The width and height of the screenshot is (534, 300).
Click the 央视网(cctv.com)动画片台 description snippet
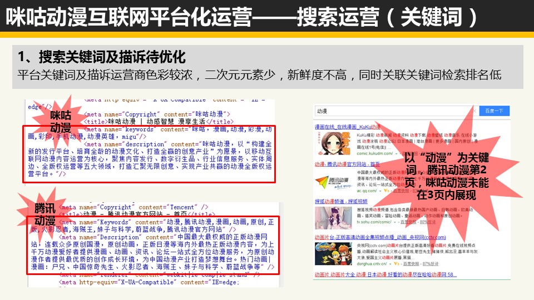point(417,251)
